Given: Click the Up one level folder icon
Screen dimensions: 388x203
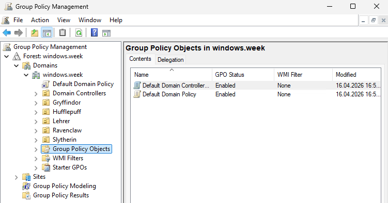Looking at the screenshot, I should coord(35,32).
